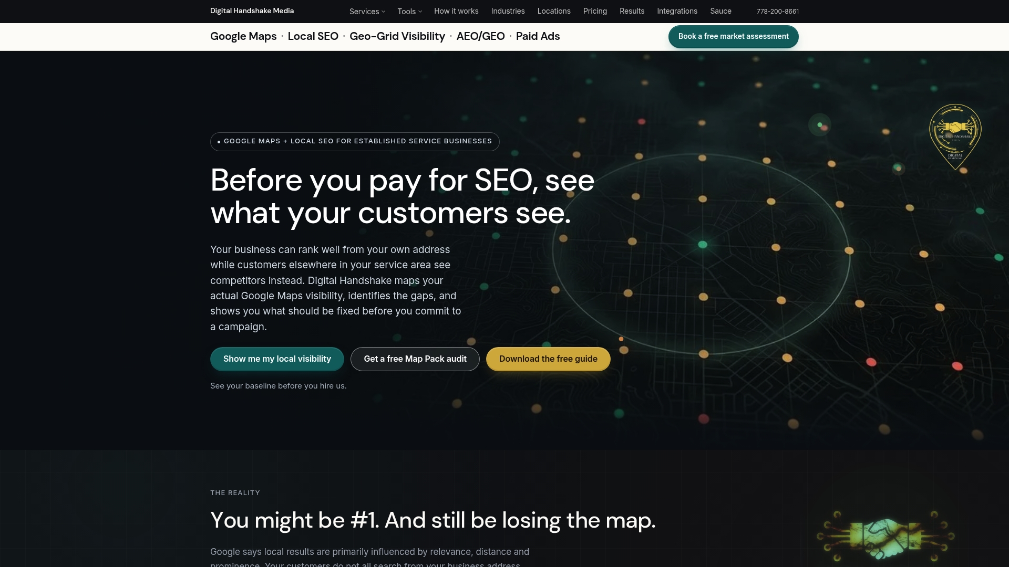Screen dimensions: 1009x567
Task: Expand the Services dropdown chevron
Action: (x=384, y=12)
